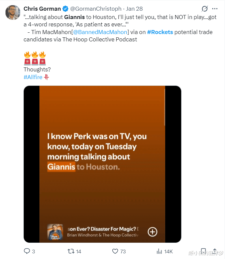This screenshot has height=259, width=226.
Task: Click the blue verified badge
Action: pyautogui.click(x=66, y=9)
